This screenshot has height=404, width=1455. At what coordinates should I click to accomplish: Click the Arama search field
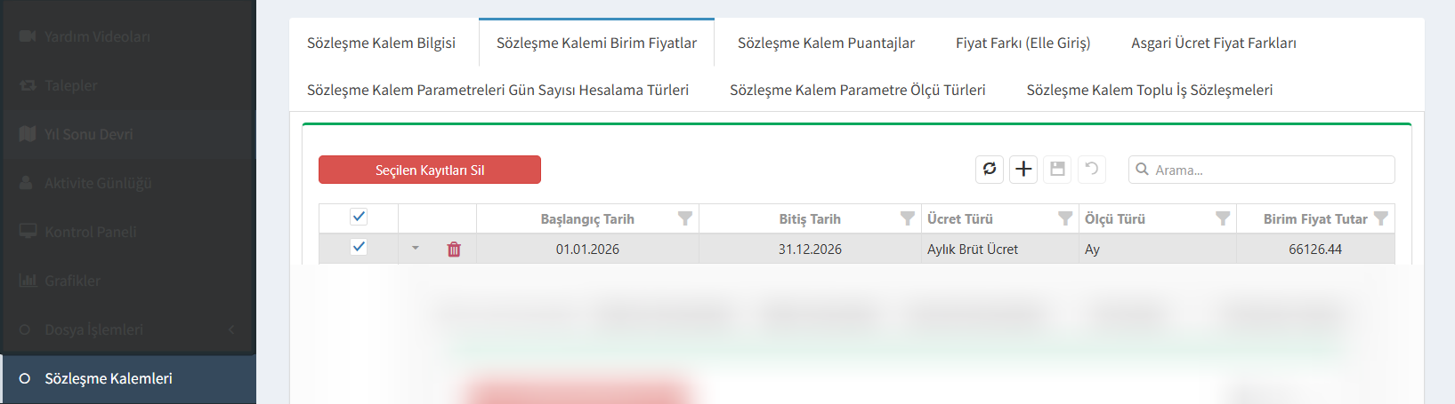(1270, 170)
